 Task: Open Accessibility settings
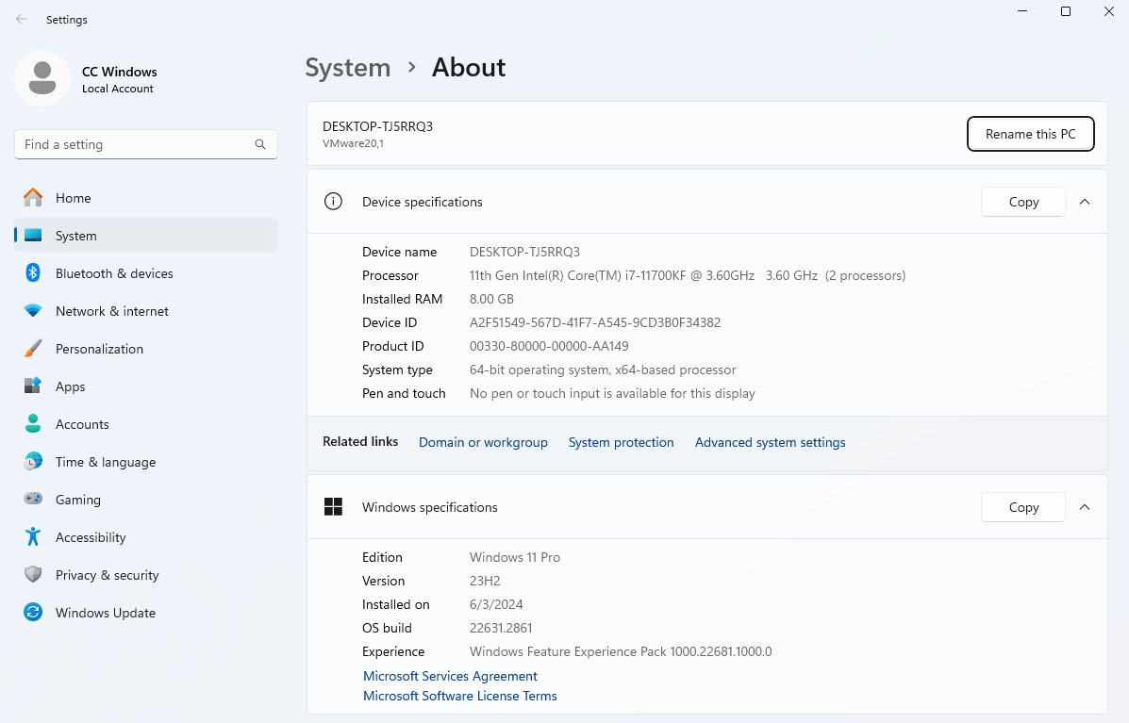click(146, 537)
